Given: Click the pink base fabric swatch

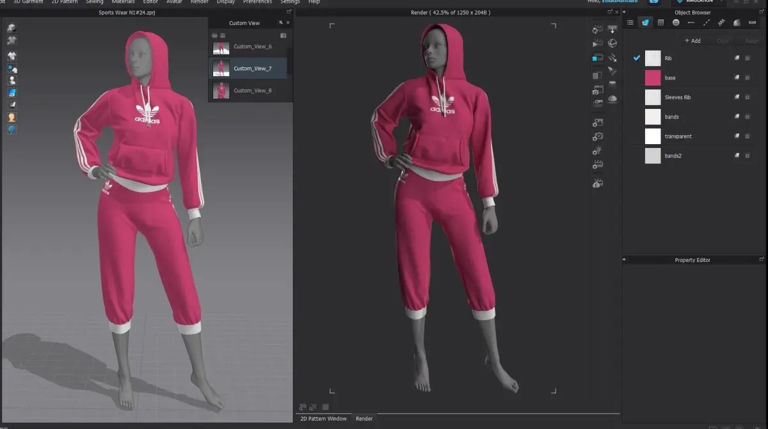Looking at the screenshot, I should (x=653, y=77).
